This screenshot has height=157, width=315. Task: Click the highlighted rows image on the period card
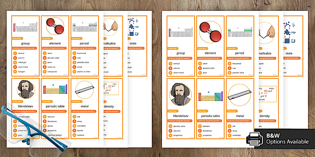coord(84,27)
